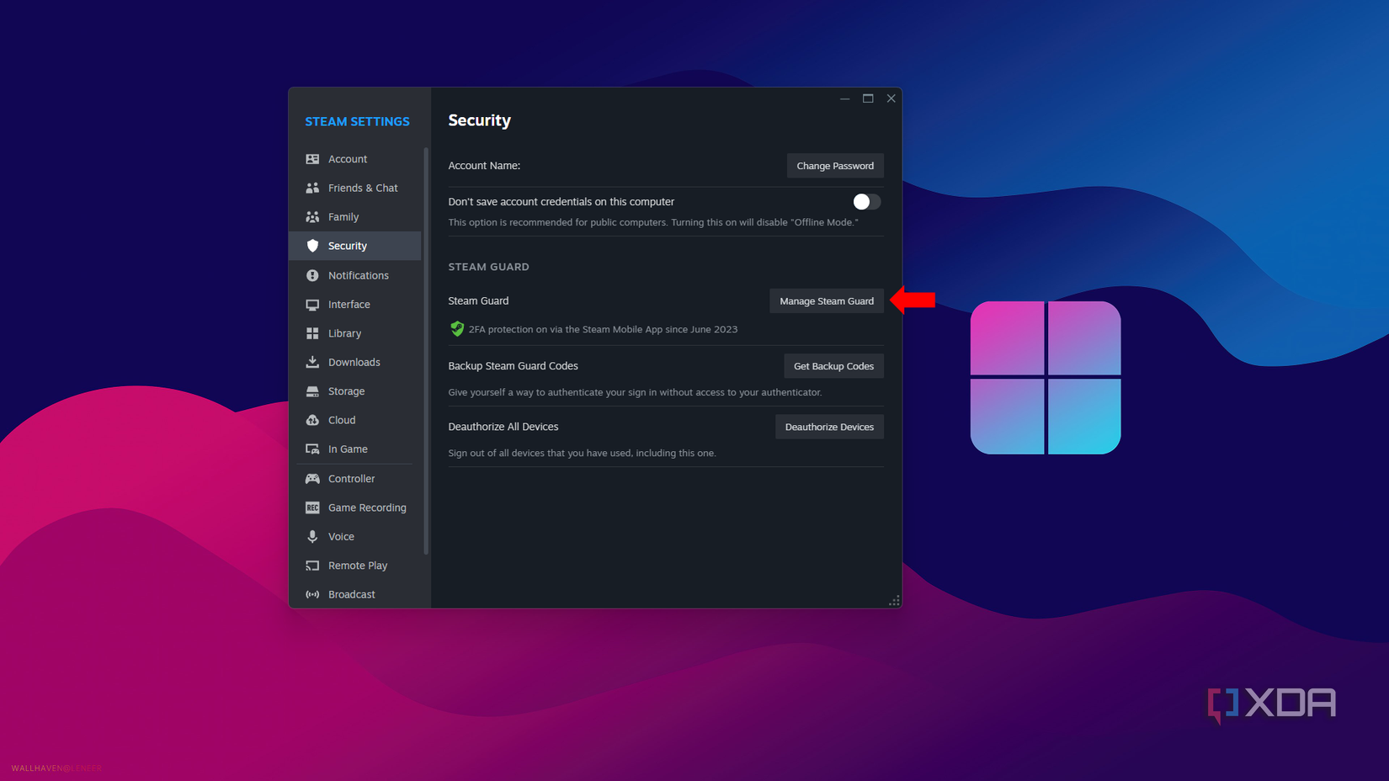
Task: Click the Family settings icon
Action: coord(312,216)
